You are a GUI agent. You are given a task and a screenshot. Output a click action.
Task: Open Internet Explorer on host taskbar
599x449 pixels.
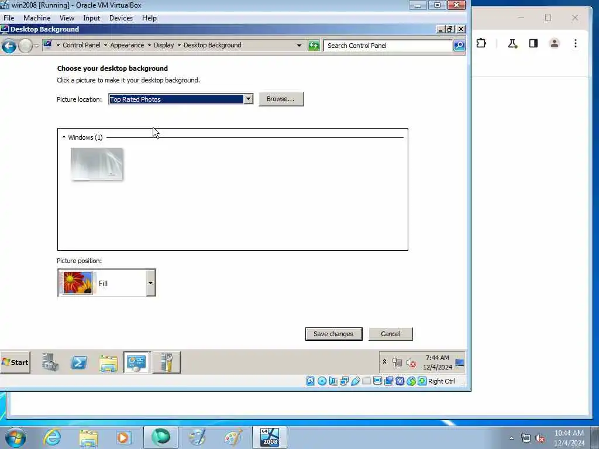coord(52,437)
